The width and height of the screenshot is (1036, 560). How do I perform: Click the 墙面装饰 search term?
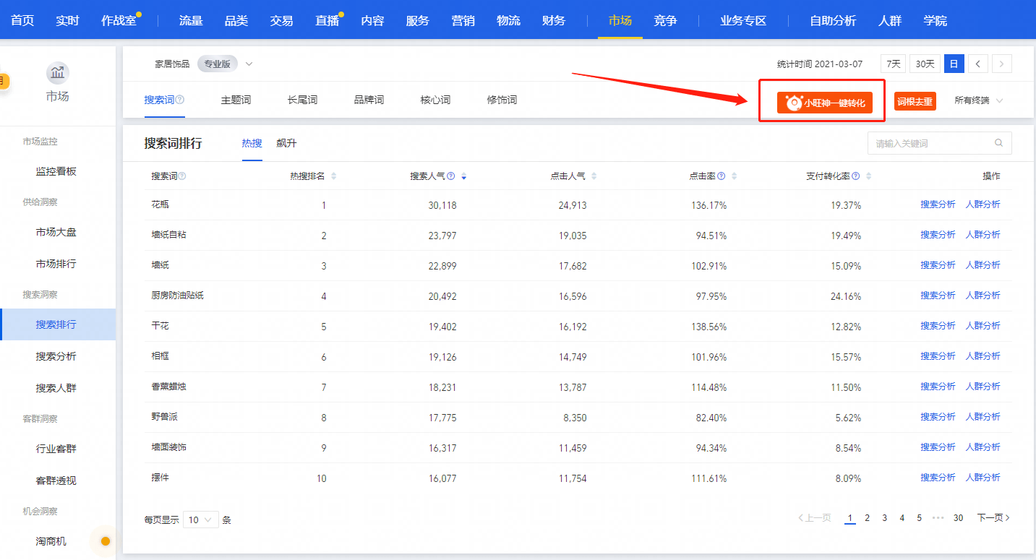point(168,447)
